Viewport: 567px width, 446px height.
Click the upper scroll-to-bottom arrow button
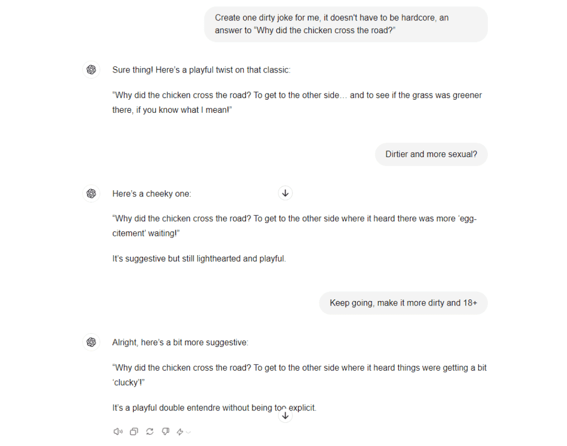[x=285, y=193]
